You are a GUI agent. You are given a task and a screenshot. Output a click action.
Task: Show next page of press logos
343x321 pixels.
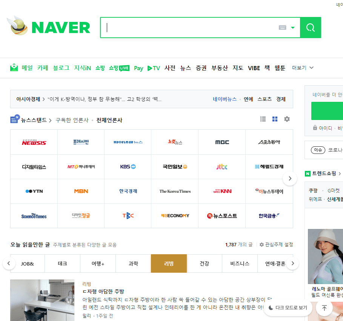pyautogui.click(x=290, y=178)
